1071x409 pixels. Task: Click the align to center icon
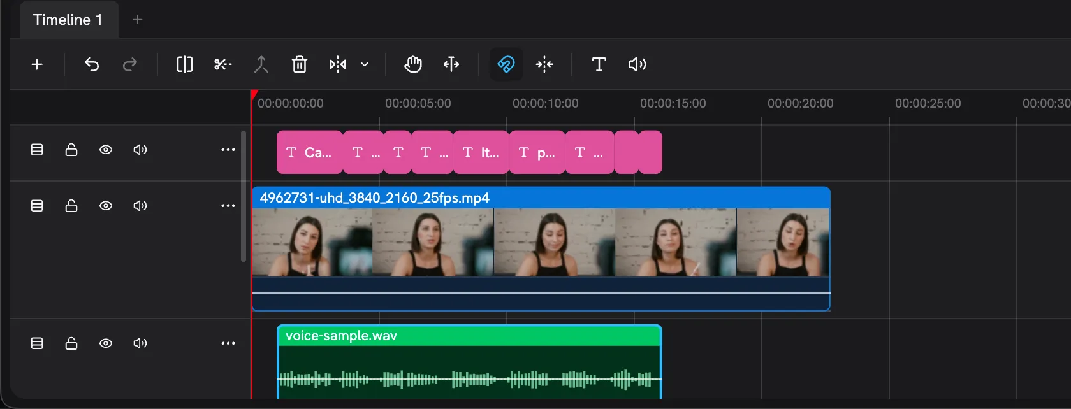(544, 64)
